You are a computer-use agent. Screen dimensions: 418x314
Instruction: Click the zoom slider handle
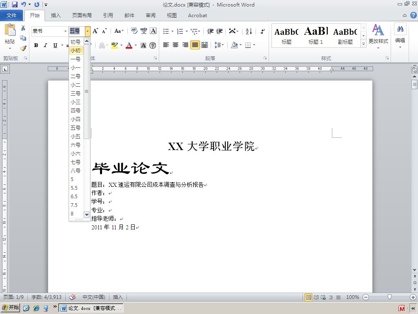pyautogui.click(x=389, y=297)
